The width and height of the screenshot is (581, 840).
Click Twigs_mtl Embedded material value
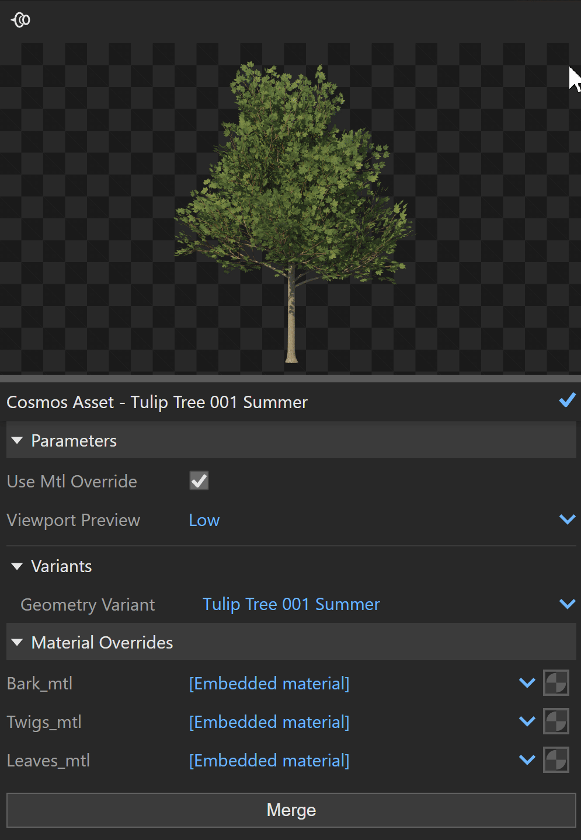tap(269, 722)
